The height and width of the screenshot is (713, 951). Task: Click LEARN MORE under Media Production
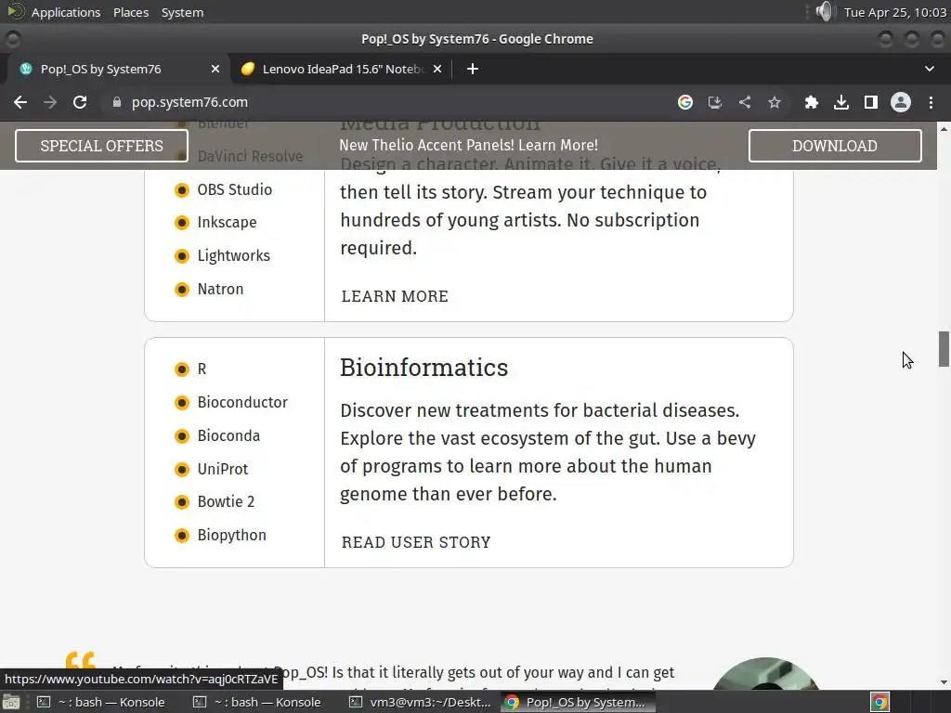point(395,296)
